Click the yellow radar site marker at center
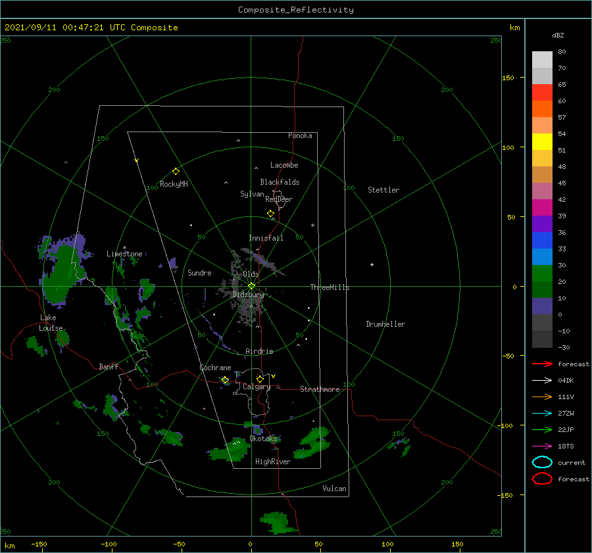This screenshot has width=592, height=553. [x=251, y=286]
